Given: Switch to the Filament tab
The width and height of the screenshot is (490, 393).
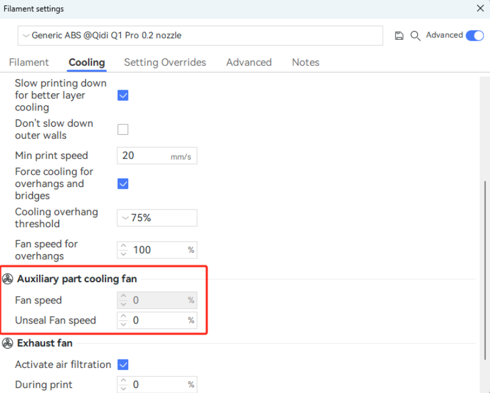Looking at the screenshot, I should pos(29,62).
